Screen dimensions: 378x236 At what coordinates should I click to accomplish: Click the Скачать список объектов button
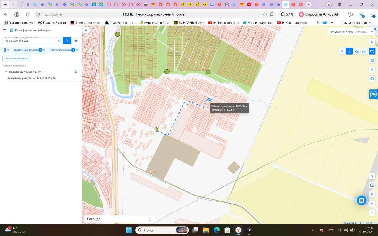click(16, 59)
